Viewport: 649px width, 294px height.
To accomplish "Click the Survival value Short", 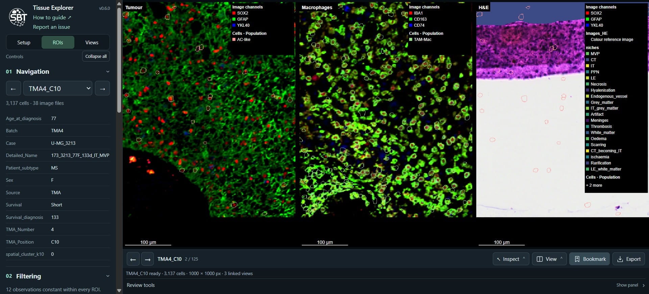I will click(x=56, y=205).
